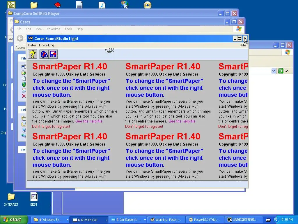Screen dimensions: 298x224
Task: Close the Ceres folder window
Action: [x=241, y=22]
